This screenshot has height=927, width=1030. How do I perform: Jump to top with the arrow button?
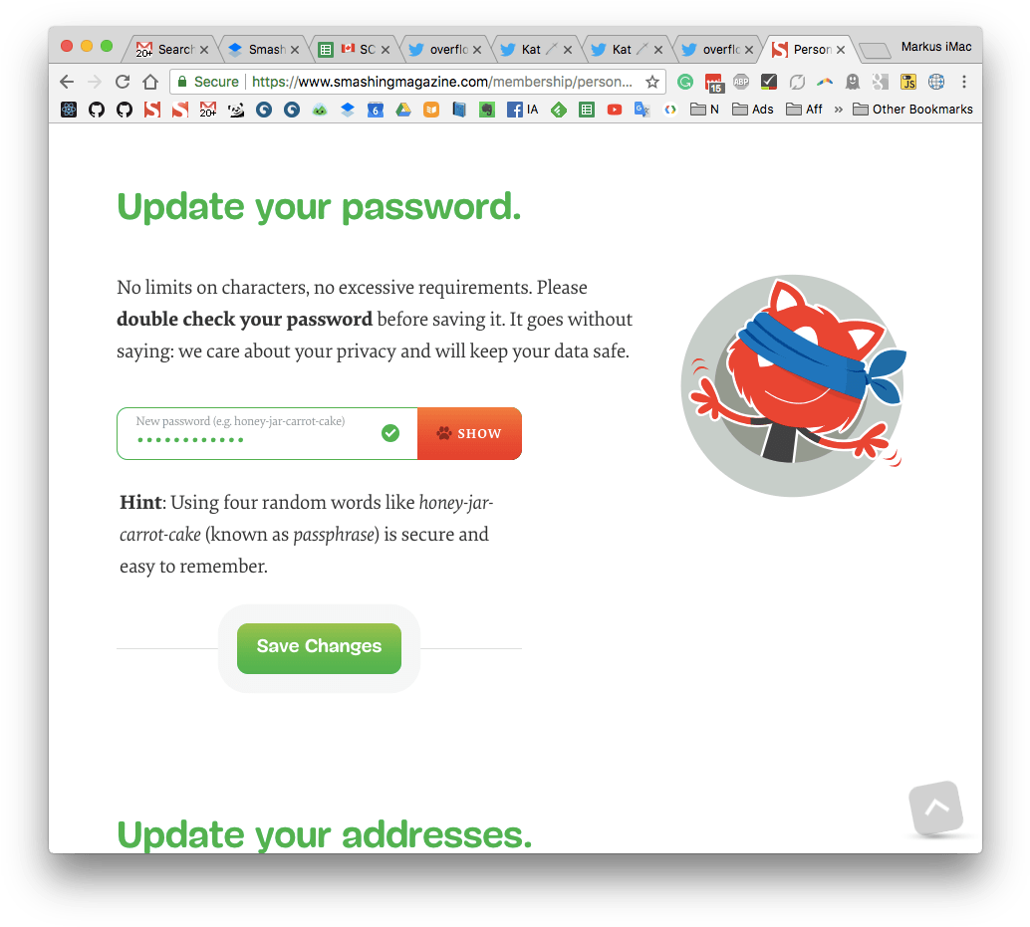tap(936, 808)
